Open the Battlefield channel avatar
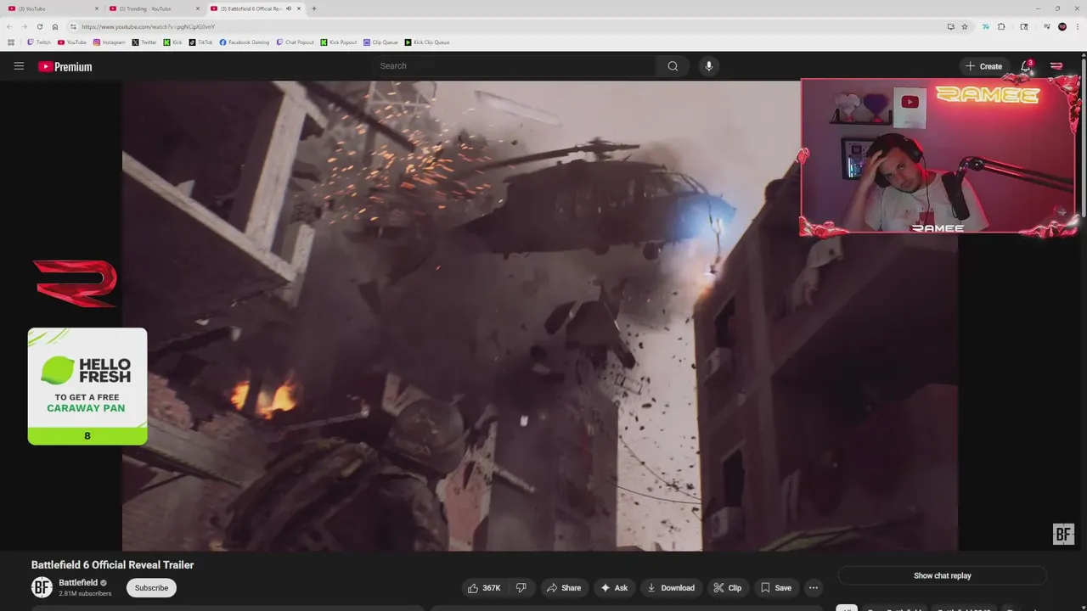1087x611 pixels. [x=42, y=587]
